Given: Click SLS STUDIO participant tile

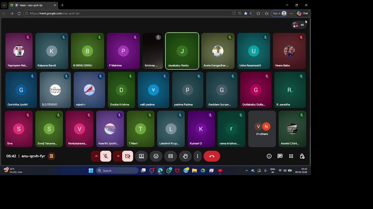Looking at the screenshot, I should (x=55, y=90).
